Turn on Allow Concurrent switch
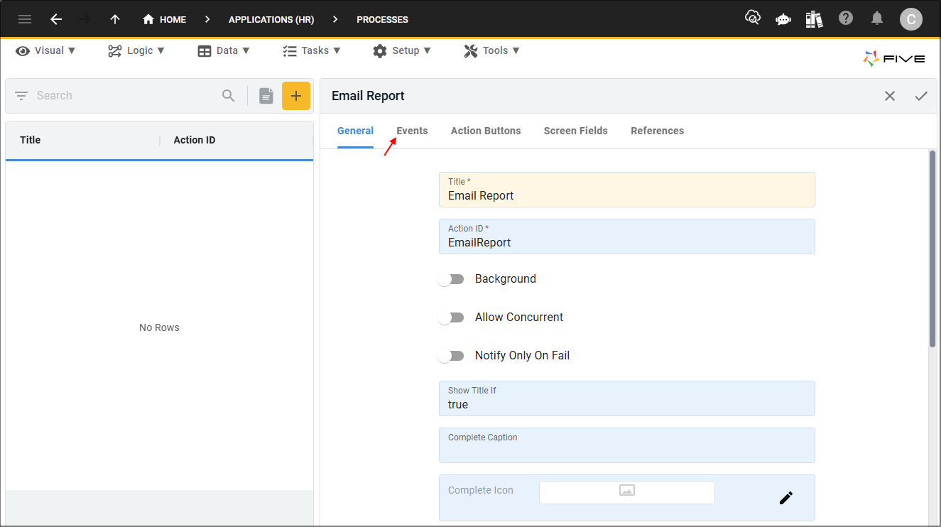The height and width of the screenshot is (527, 941). 451,317
